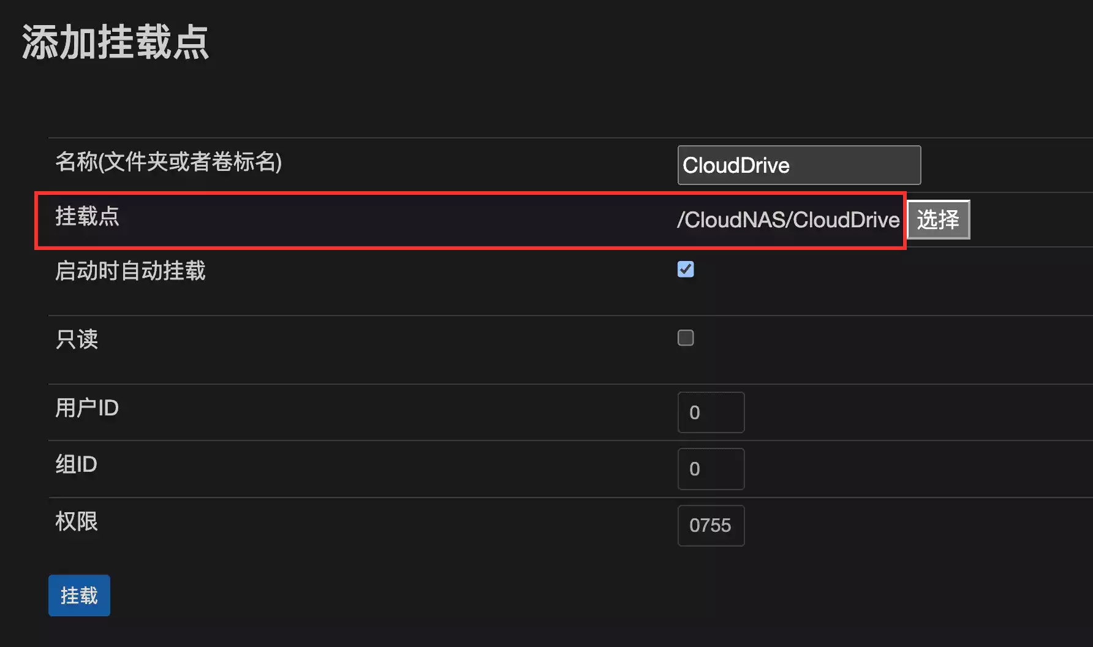Uncheck the 启动时自动挂载 checkbox
This screenshot has width=1093, height=647.
click(686, 269)
